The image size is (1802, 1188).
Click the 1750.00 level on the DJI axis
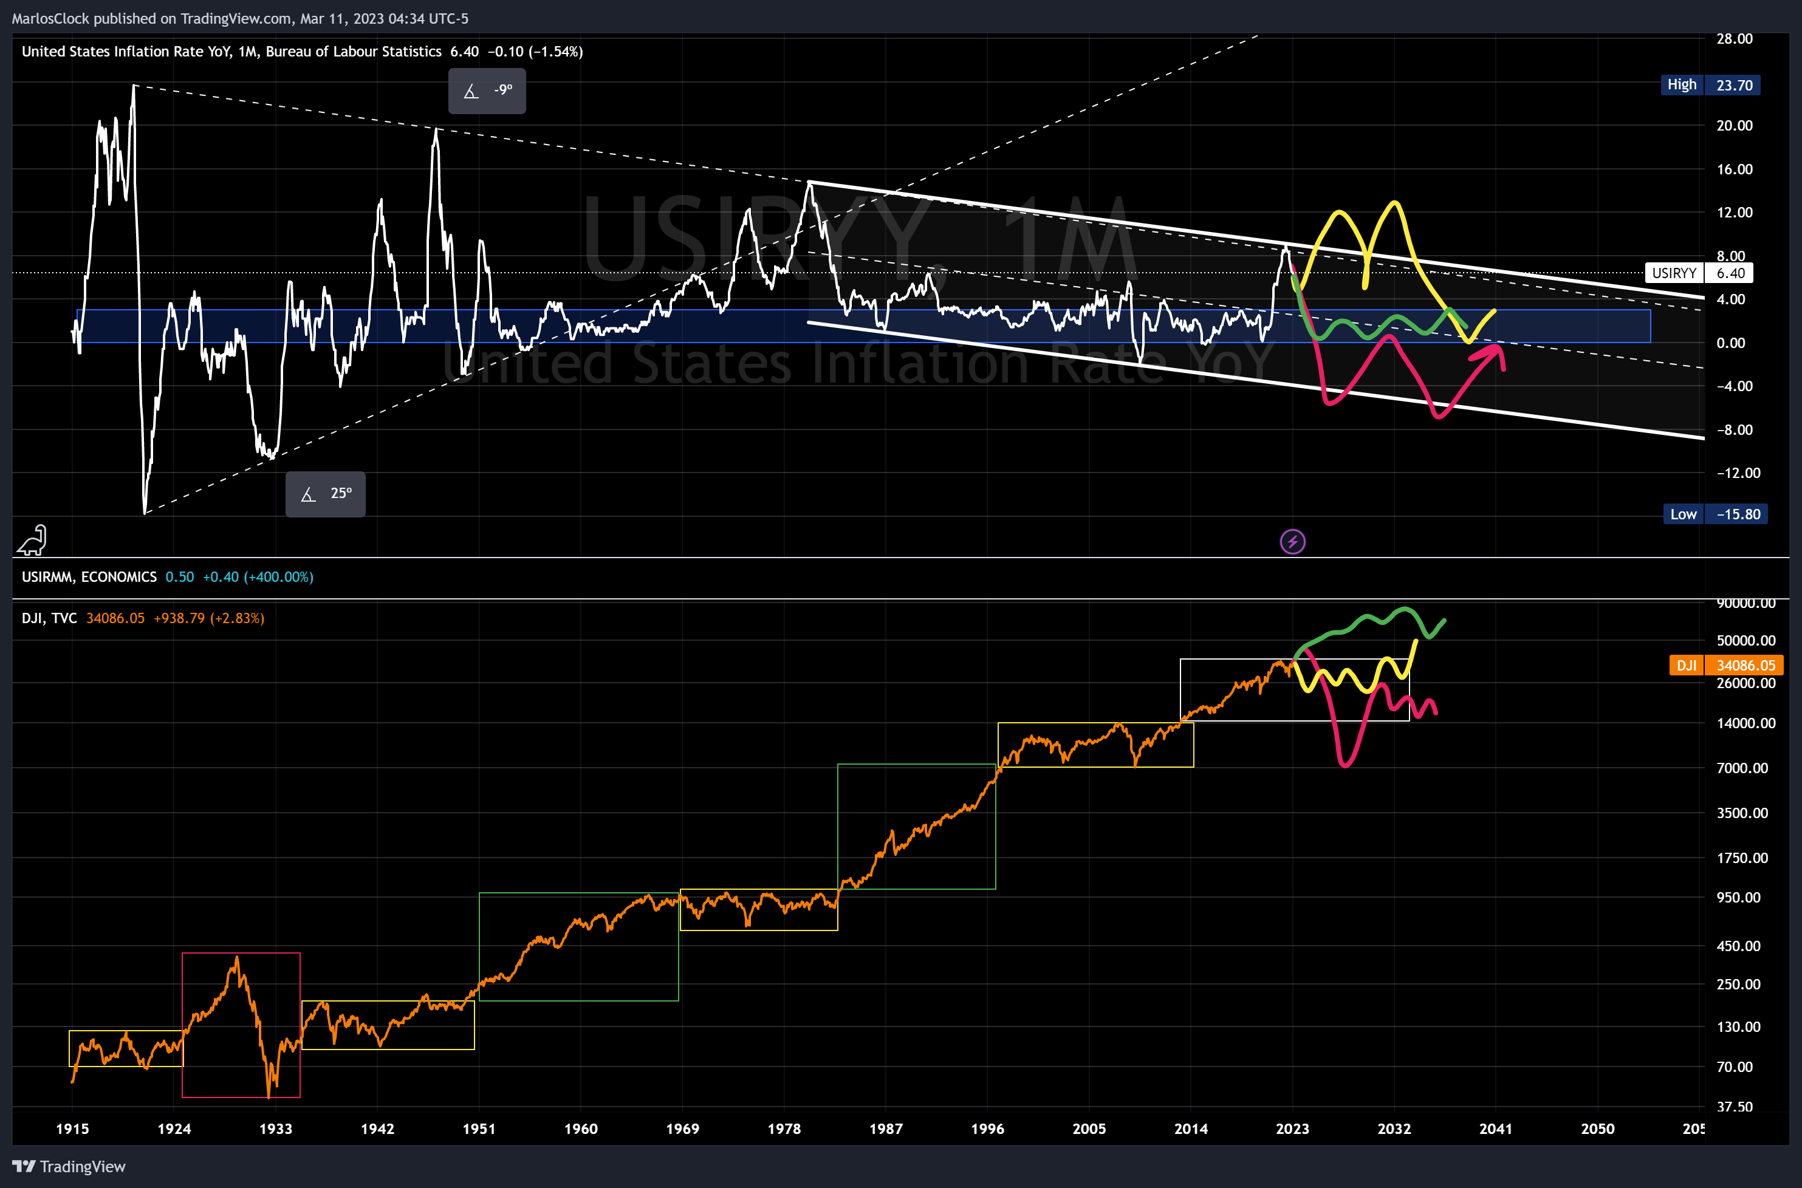tap(1741, 858)
